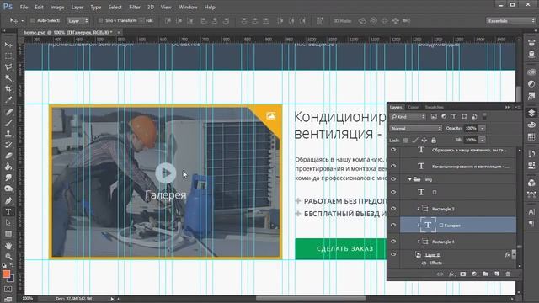Image resolution: width=539 pixels, height=303 pixels.
Task: Open the blend mode Normal dropdown
Action: pos(415,129)
